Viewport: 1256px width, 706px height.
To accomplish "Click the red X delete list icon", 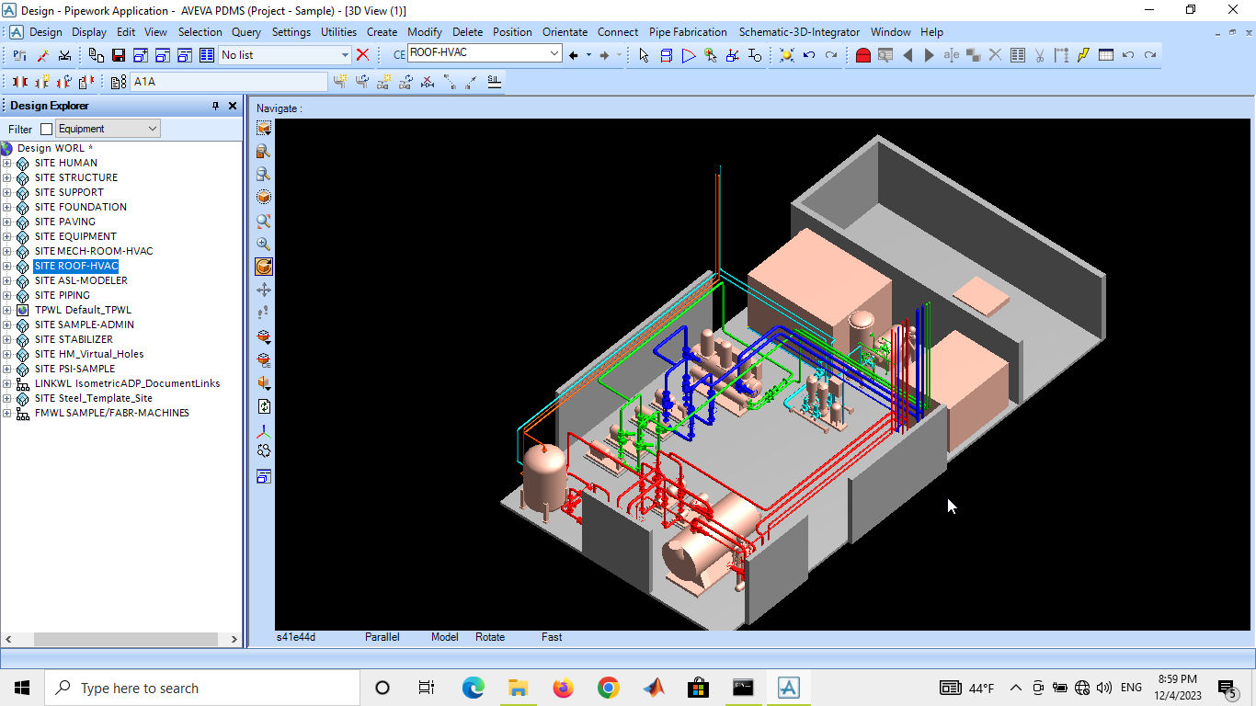I will (x=363, y=55).
